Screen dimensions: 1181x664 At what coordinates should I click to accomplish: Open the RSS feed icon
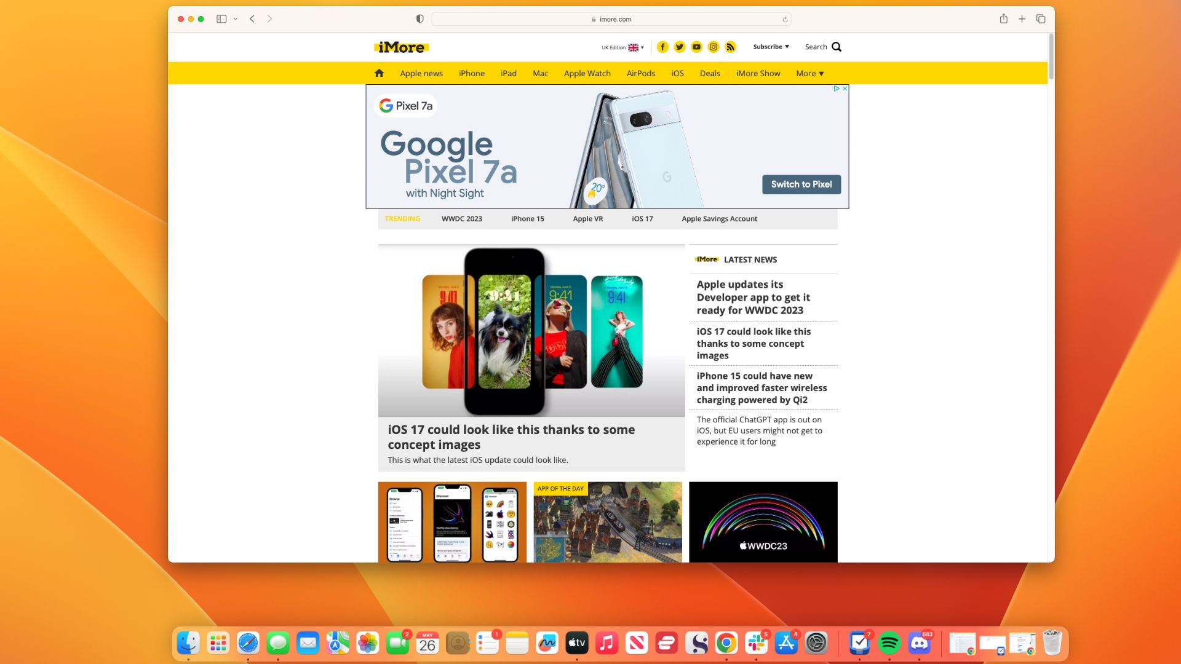click(730, 47)
